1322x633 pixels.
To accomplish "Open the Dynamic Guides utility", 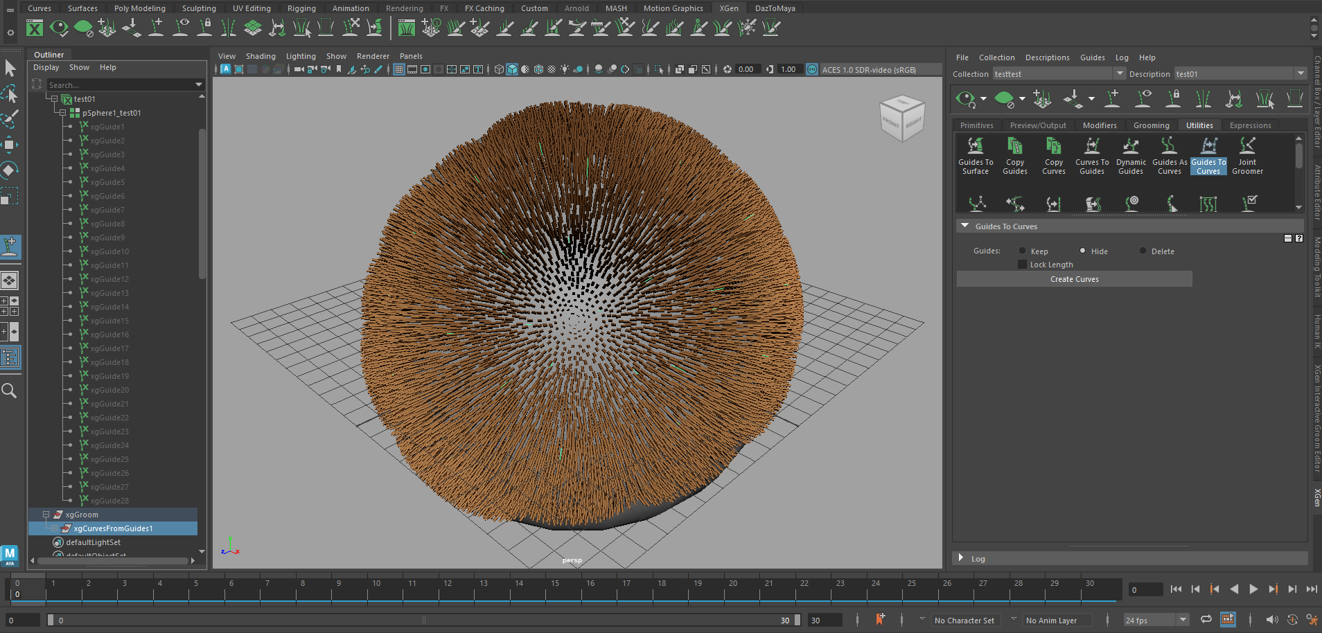I will click(1131, 146).
